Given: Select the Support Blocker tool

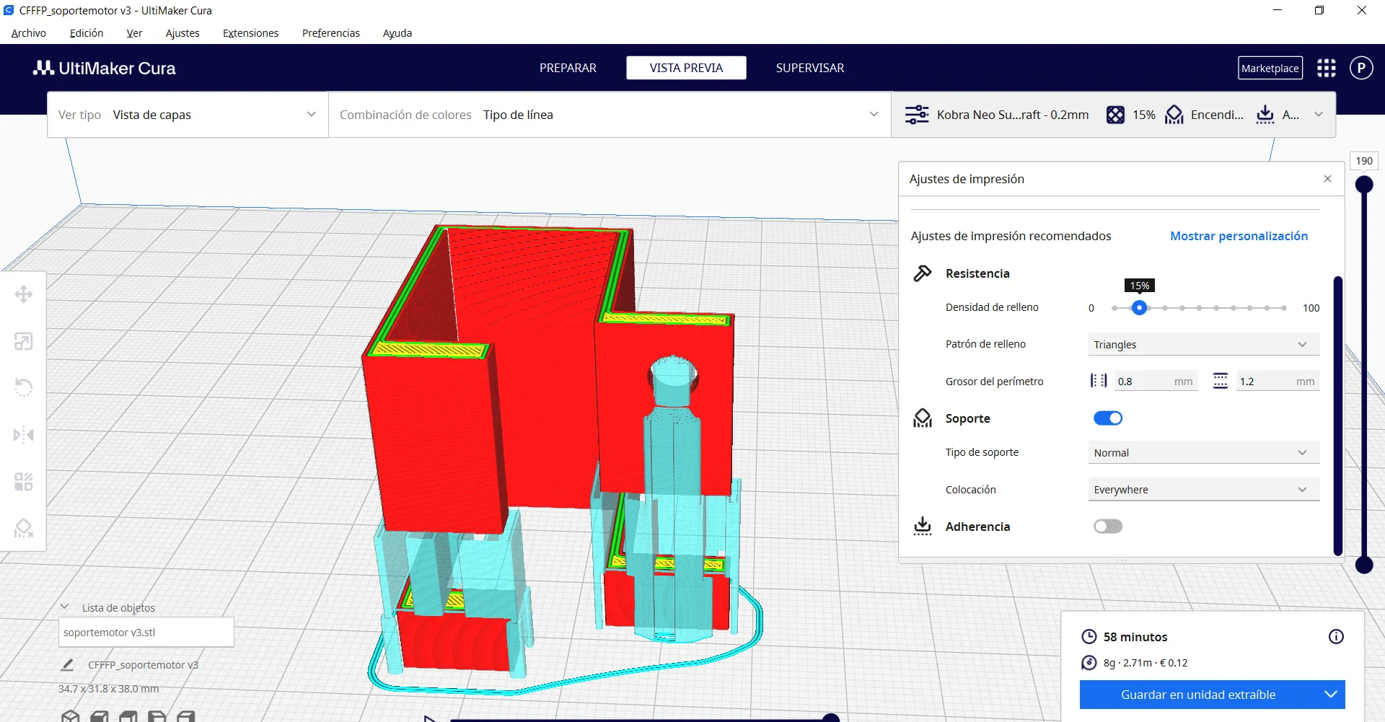Looking at the screenshot, I should click(x=23, y=529).
